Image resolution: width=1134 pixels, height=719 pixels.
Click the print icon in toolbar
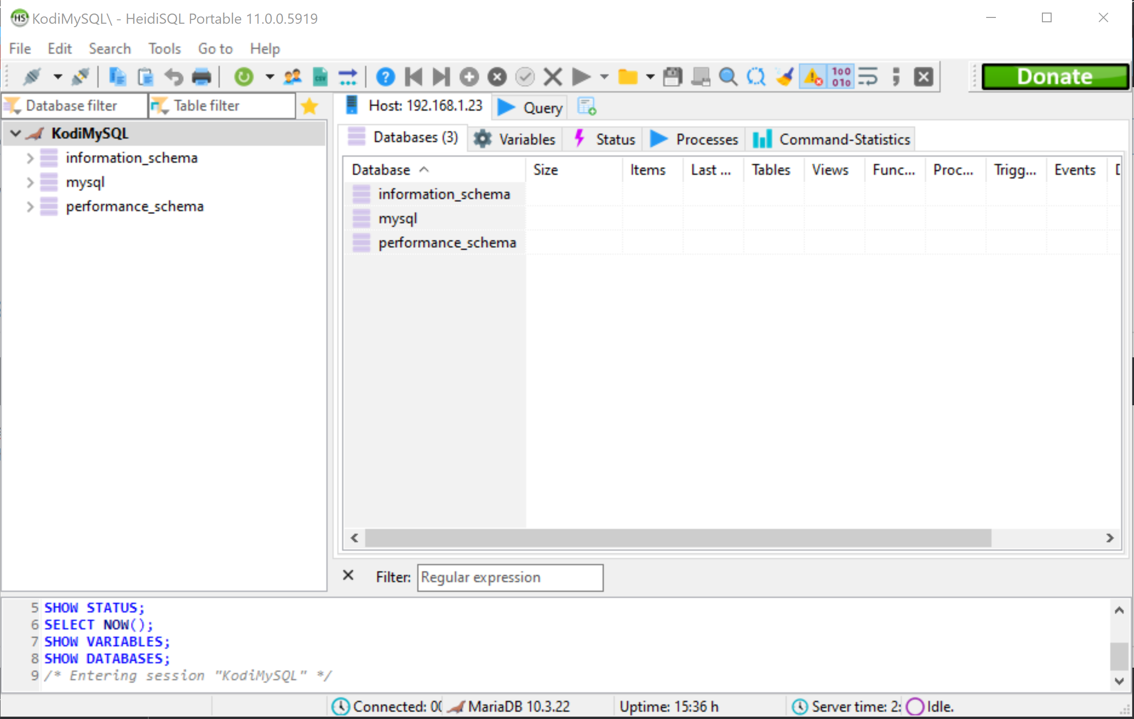pos(202,77)
